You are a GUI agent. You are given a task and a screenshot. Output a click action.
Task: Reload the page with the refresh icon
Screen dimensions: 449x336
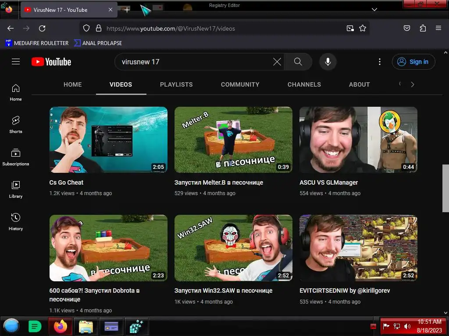42,28
